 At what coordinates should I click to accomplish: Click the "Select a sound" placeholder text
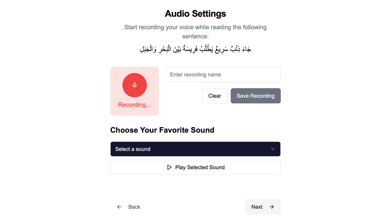tap(133, 149)
